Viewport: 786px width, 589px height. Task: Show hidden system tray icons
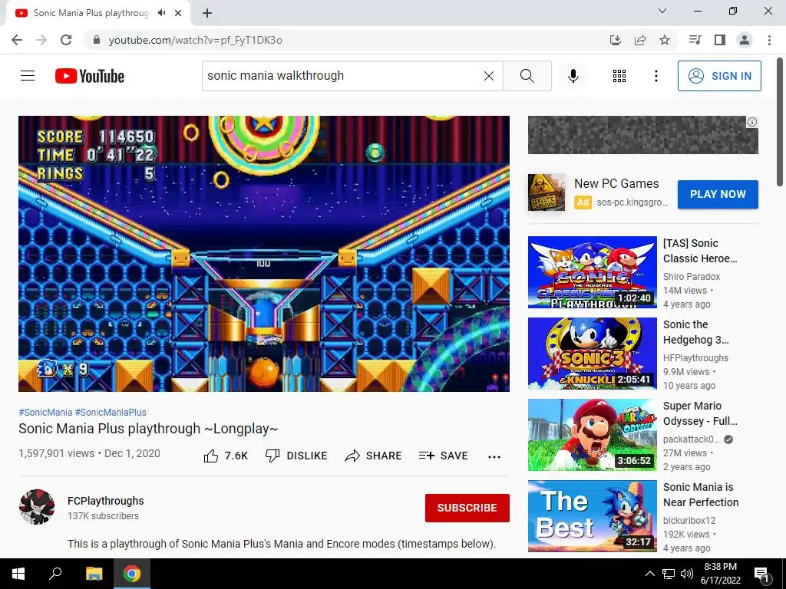(649, 574)
